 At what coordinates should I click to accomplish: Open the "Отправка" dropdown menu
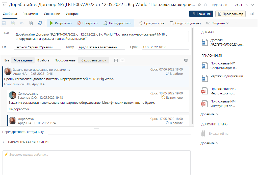pyautogui.click(x=217, y=23)
